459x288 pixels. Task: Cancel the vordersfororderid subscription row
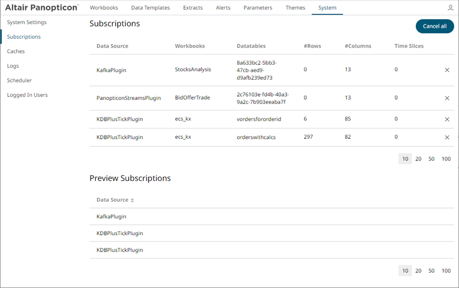coord(447,119)
